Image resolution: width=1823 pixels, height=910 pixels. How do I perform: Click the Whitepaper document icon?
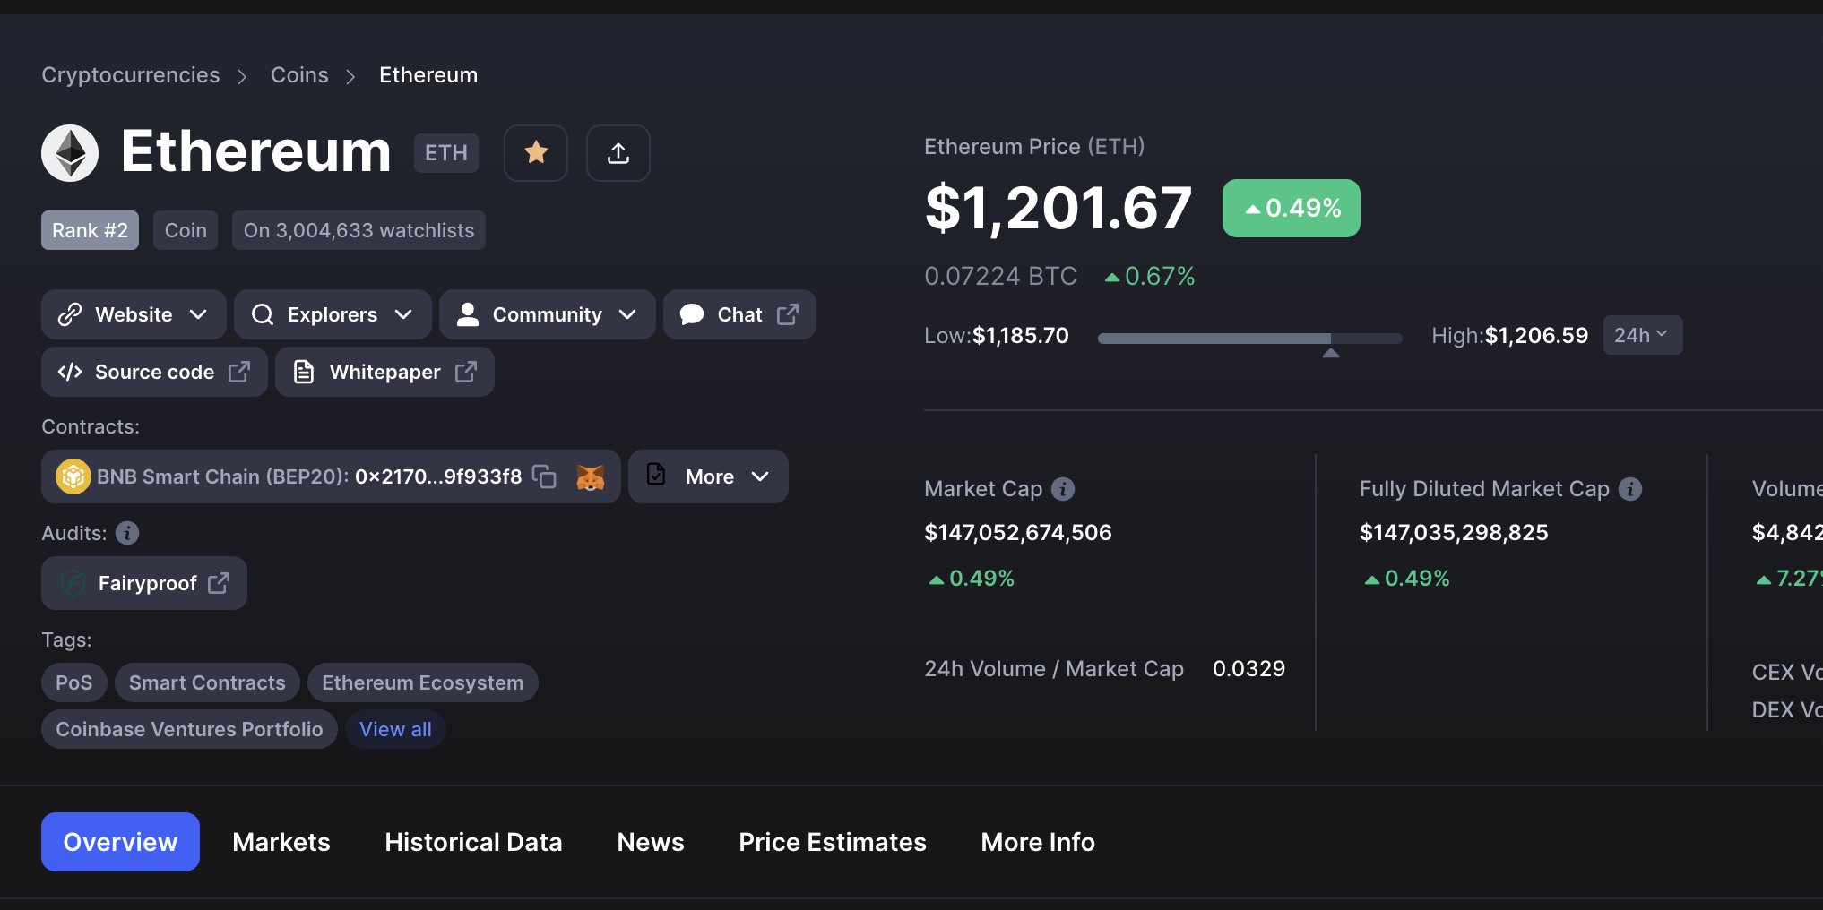pos(304,372)
